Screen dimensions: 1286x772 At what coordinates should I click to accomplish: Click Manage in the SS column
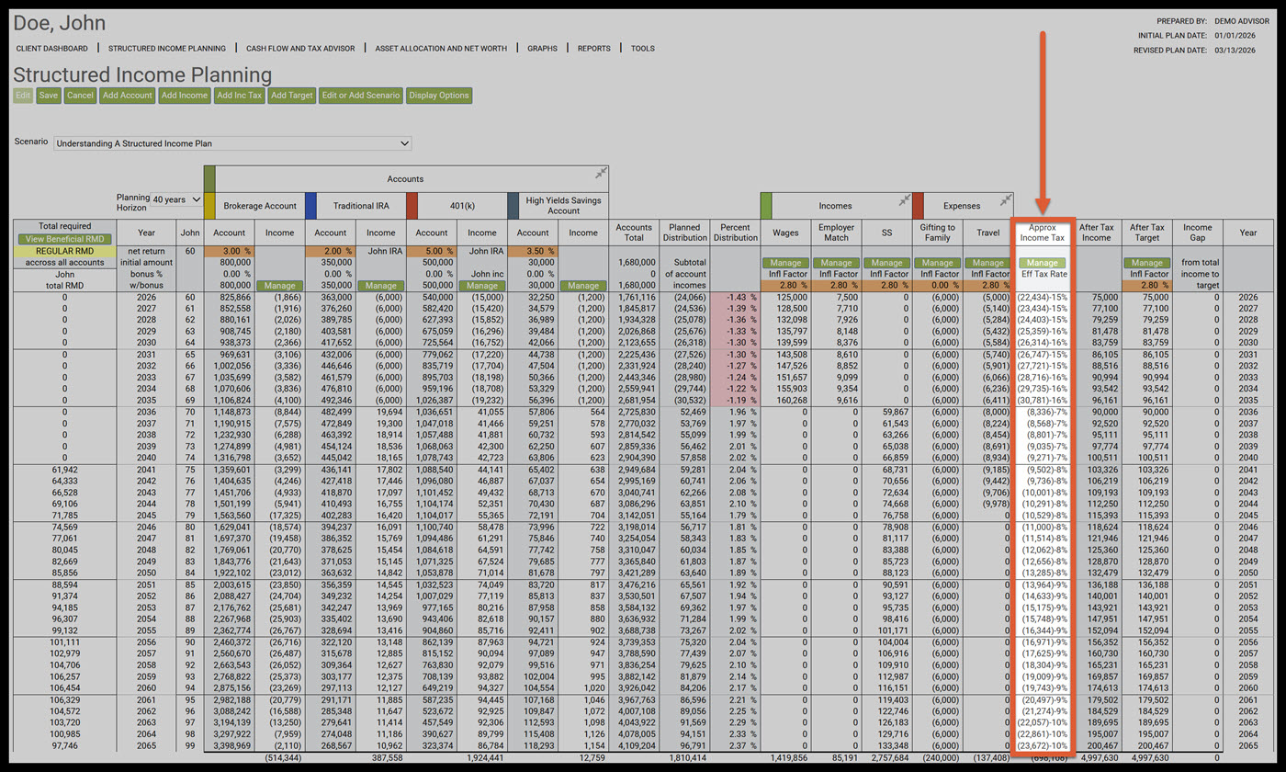(886, 263)
